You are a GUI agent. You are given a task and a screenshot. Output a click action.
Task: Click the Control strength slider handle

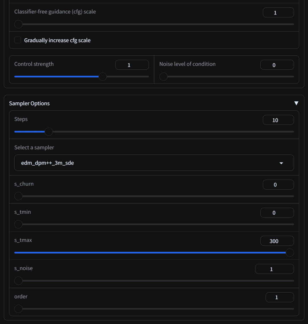pyautogui.click(x=102, y=77)
